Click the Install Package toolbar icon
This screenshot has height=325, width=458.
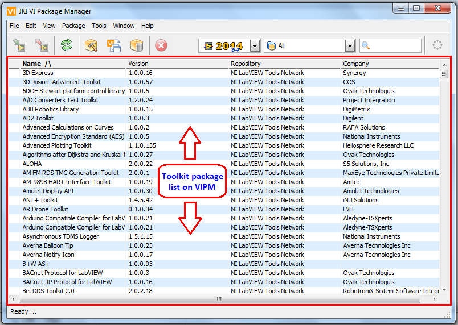(x=19, y=45)
